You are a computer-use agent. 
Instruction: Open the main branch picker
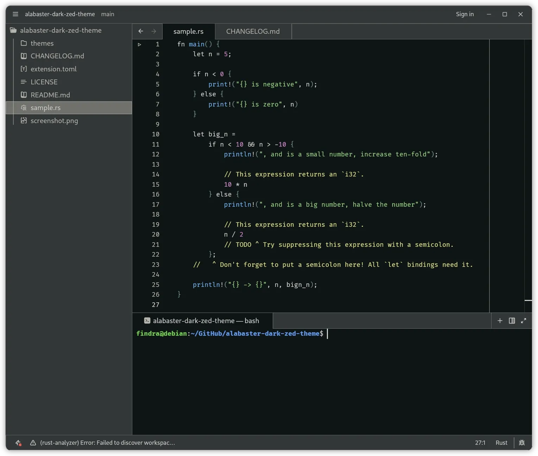pos(108,14)
